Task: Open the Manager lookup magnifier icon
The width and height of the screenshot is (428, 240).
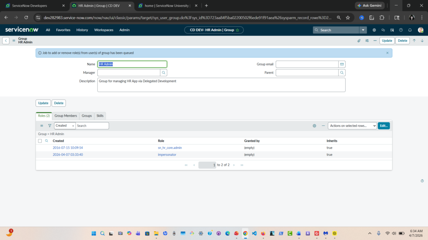Action: point(163,72)
